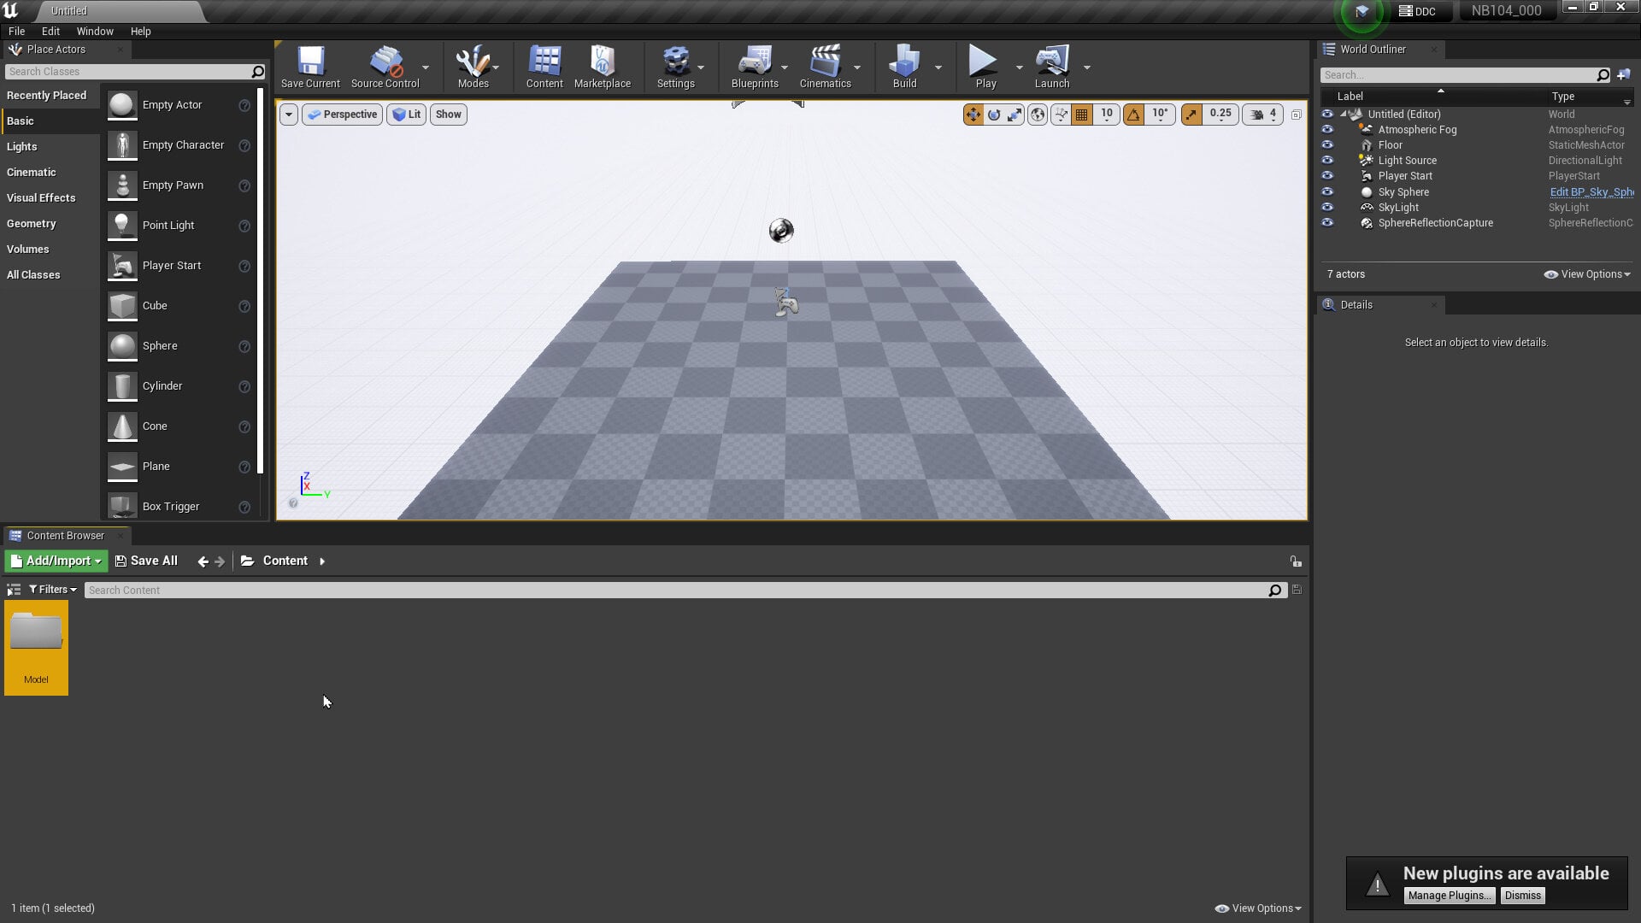Click the Cube actor thumbnail
1641x923 pixels.
coord(122,306)
